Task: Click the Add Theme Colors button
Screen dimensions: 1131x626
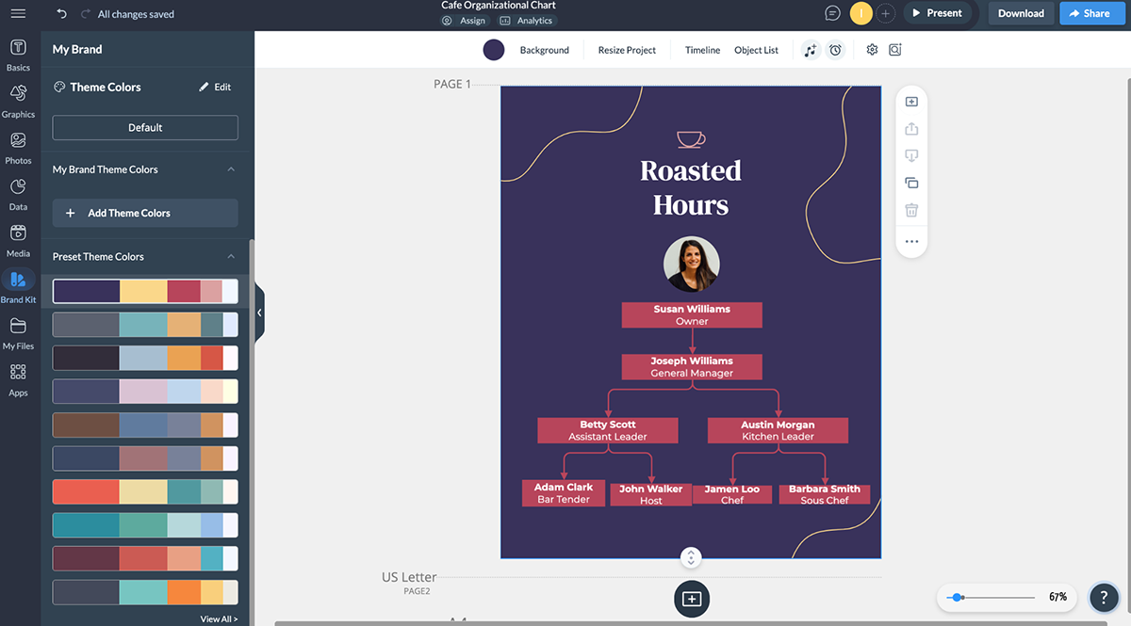Action: (x=145, y=213)
